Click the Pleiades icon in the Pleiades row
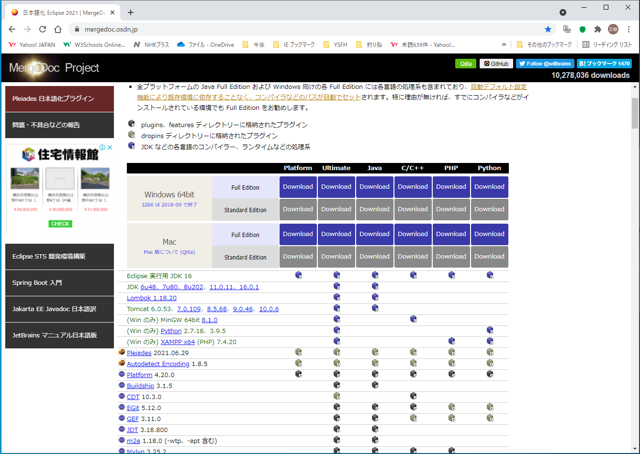This screenshot has width=640, height=454. [x=122, y=353]
